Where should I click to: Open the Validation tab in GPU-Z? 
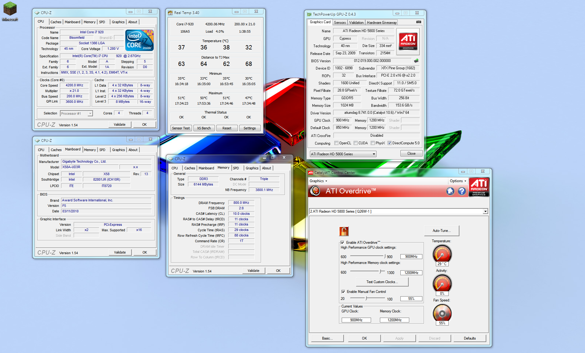tap(356, 23)
